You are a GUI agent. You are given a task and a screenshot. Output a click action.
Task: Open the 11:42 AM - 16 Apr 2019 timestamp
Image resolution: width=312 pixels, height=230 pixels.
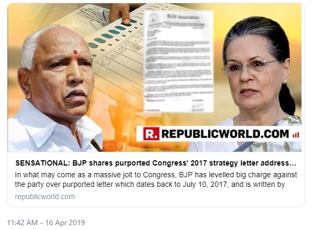46,223
